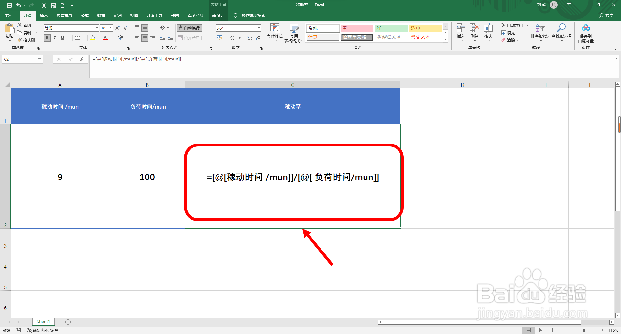Image resolution: width=621 pixels, height=334 pixels.
Task: Toggle Wrap Text button
Action: click(189, 28)
